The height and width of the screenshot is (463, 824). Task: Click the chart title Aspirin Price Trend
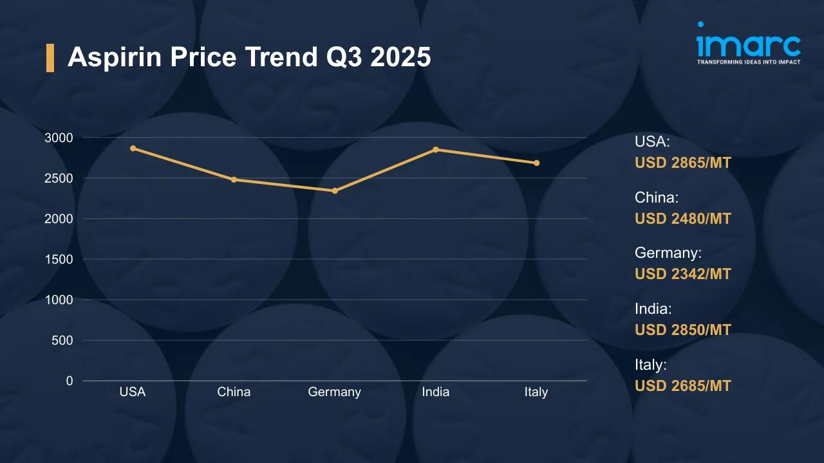pos(249,57)
